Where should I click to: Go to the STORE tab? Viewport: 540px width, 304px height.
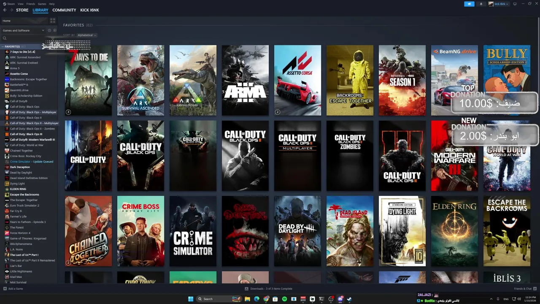22,10
